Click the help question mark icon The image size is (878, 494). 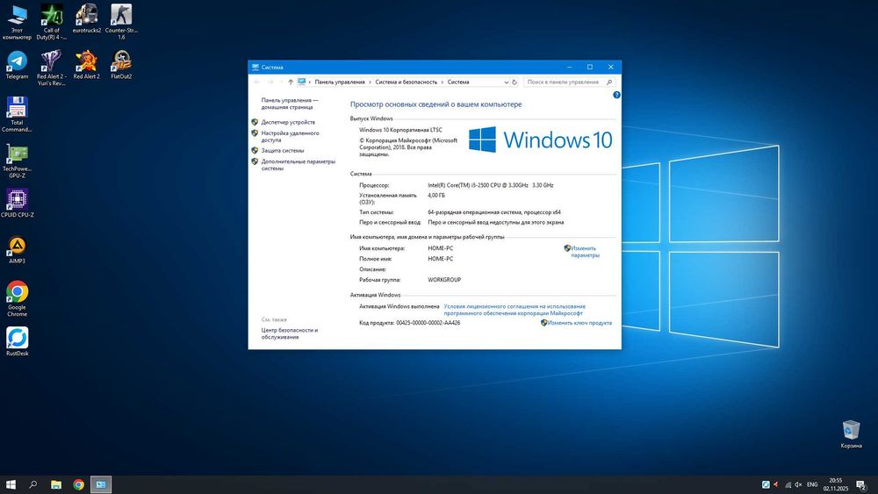(x=616, y=95)
